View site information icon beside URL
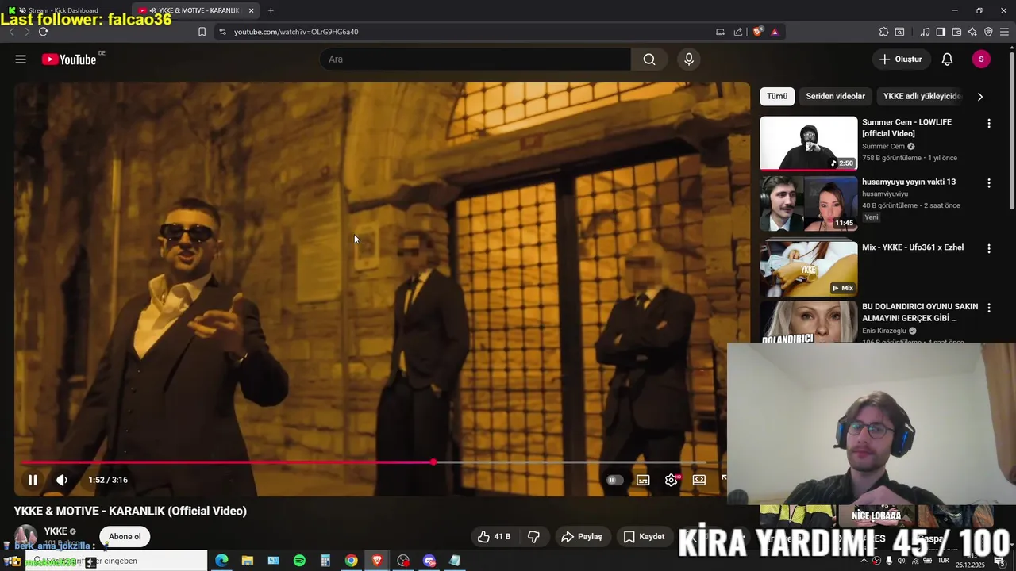 [x=222, y=32]
